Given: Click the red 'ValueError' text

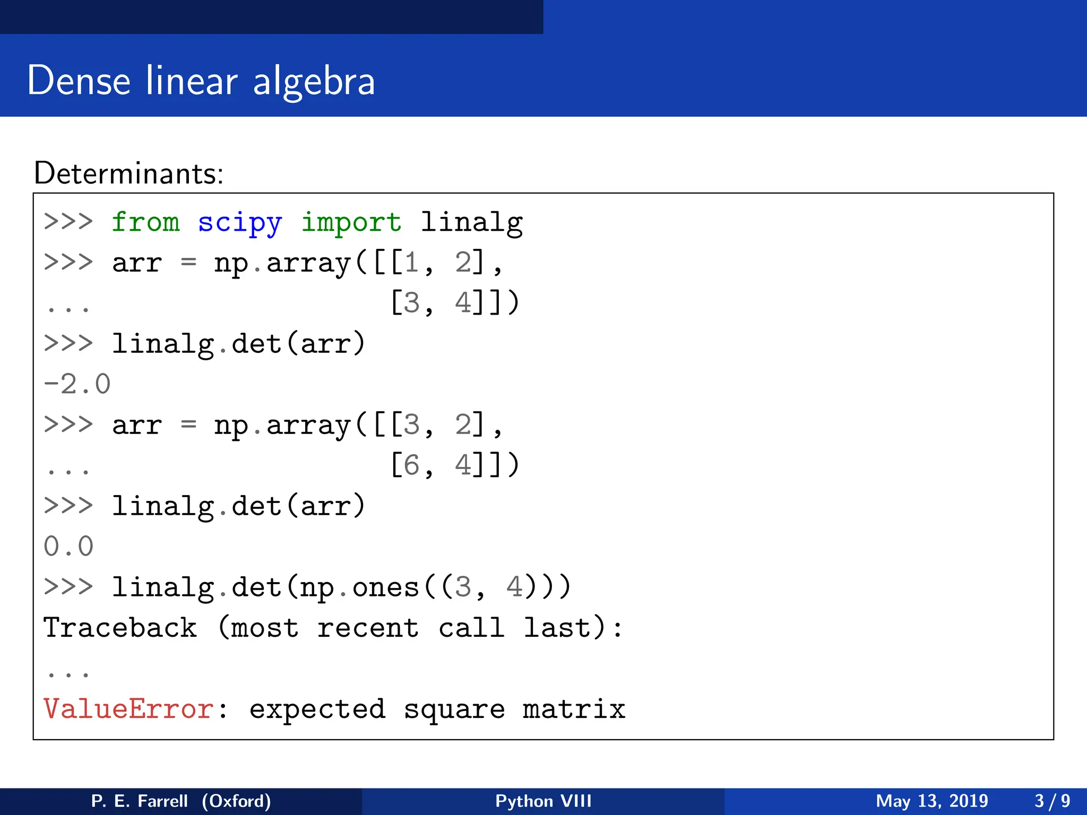Looking at the screenshot, I should [x=128, y=709].
